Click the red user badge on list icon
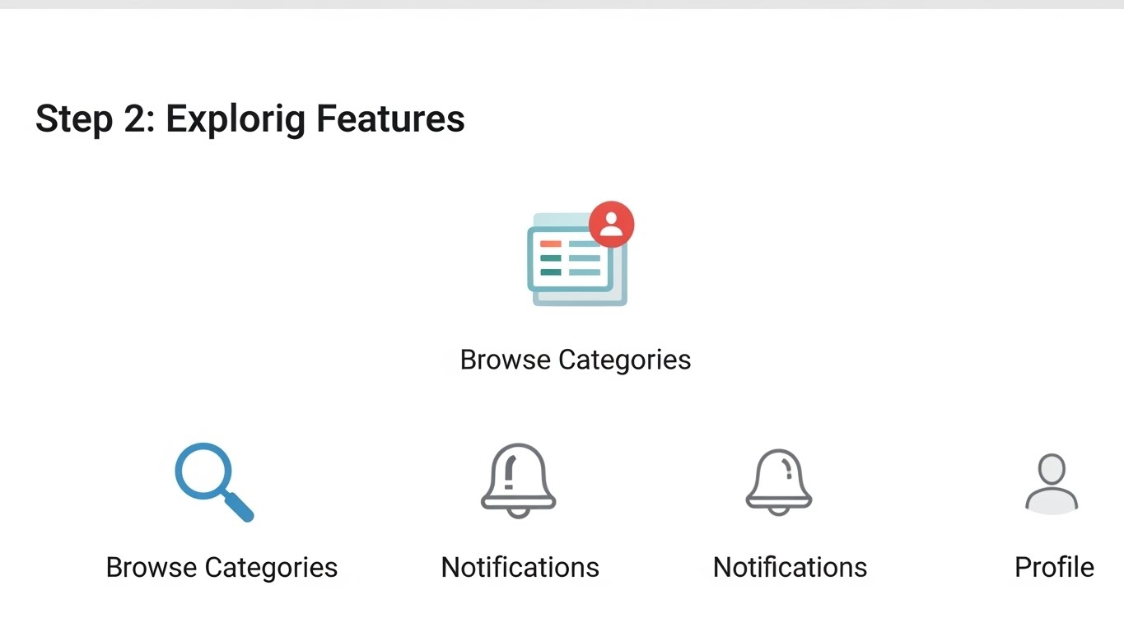Image resolution: width=1124 pixels, height=632 pixels. tap(611, 224)
